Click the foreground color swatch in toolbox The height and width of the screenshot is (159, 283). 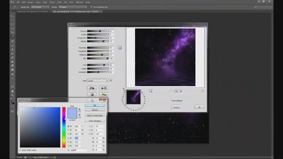12,102
